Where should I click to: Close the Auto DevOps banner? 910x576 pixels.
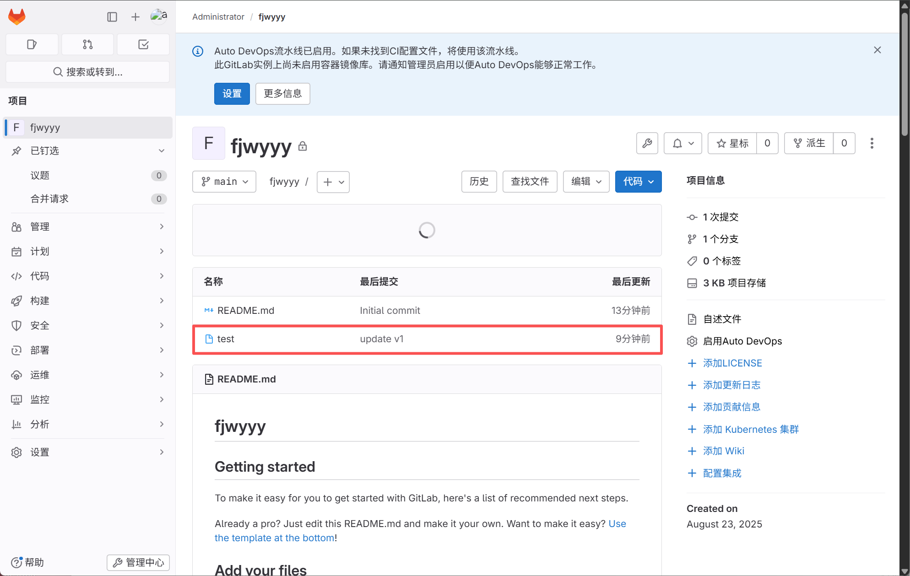(877, 50)
